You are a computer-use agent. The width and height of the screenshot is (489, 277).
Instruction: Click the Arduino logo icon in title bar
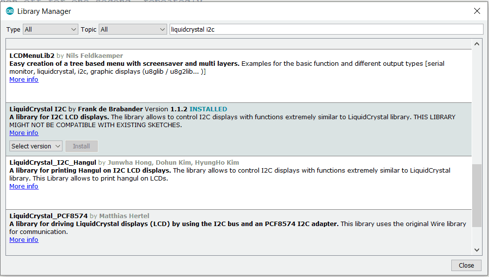pos(10,11)
